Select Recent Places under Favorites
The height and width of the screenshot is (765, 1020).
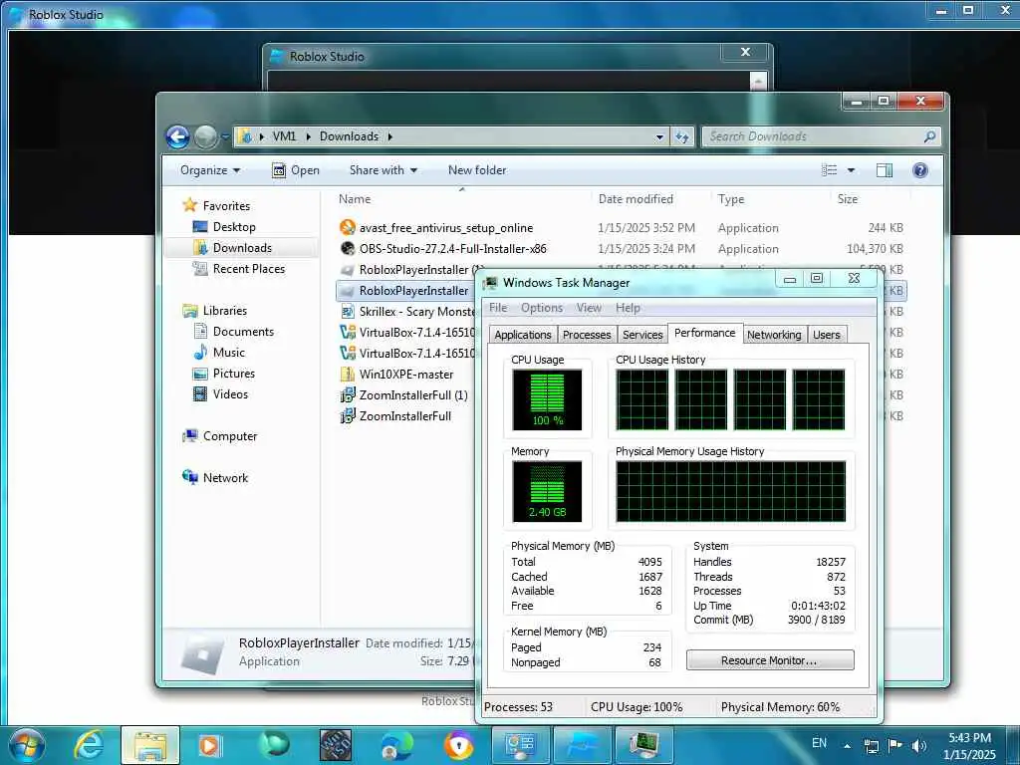248,269
